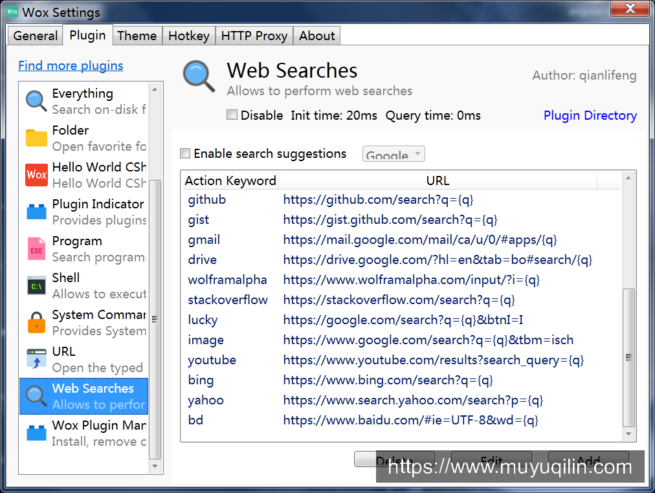Screen dimensions: 655x493
Task: Click the Hello World CSharp Wox icon
Action: point(36,175)
